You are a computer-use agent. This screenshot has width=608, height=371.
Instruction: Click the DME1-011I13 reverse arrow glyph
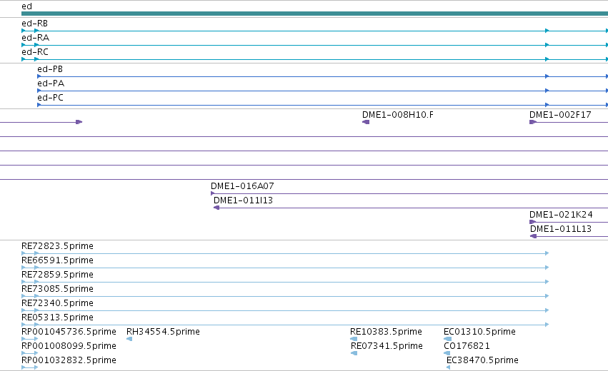(x=216, y=208)
